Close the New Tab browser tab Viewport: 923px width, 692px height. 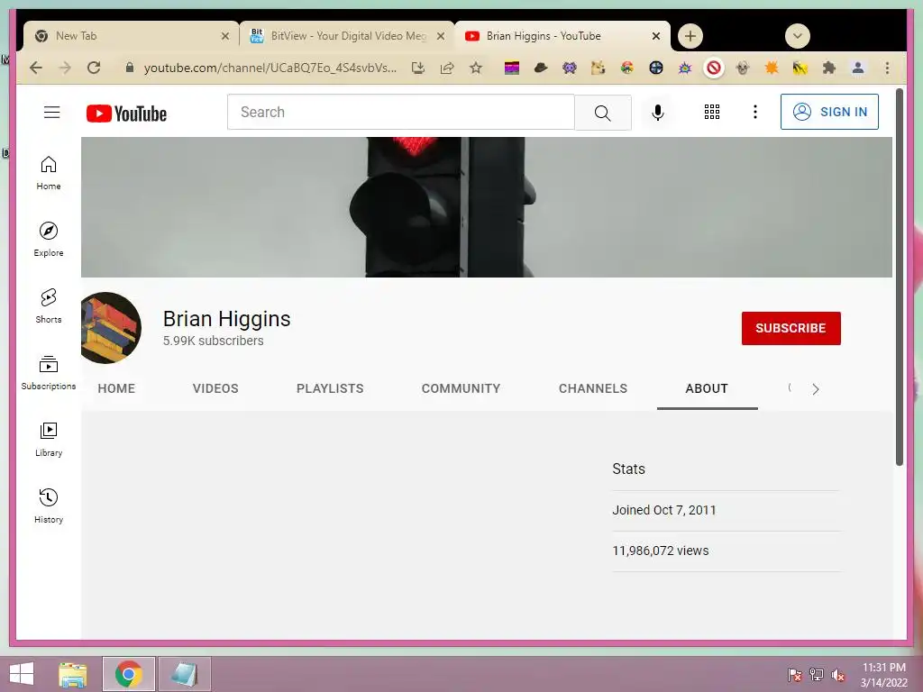pos(224,36)
